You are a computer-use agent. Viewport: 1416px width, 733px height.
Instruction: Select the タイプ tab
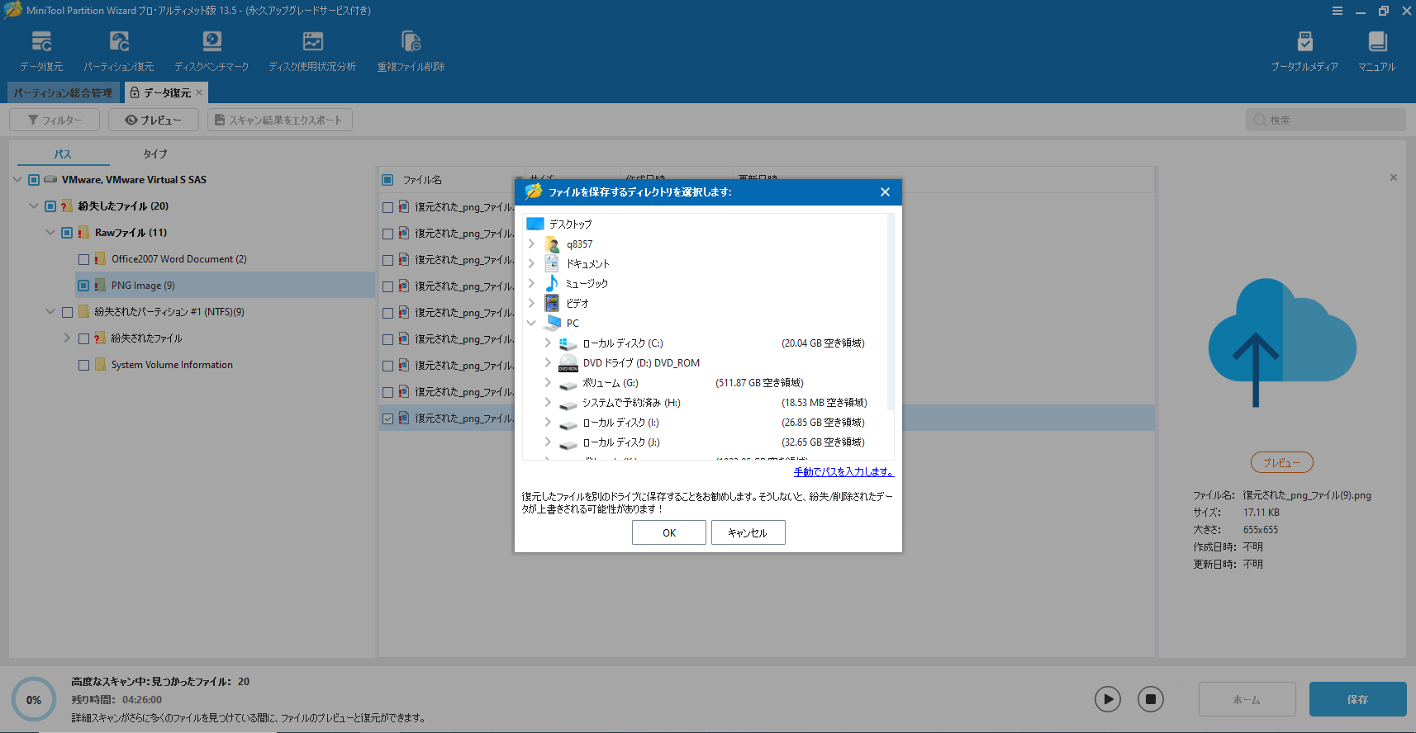(x=155, y=154)
